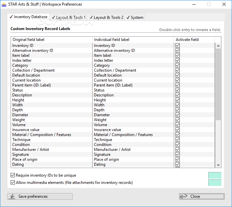Select Diameter in Original field label column

20,115
